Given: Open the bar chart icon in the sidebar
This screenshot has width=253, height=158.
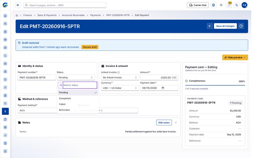Looking at the screenshot, I should click(x=5, y=135).
